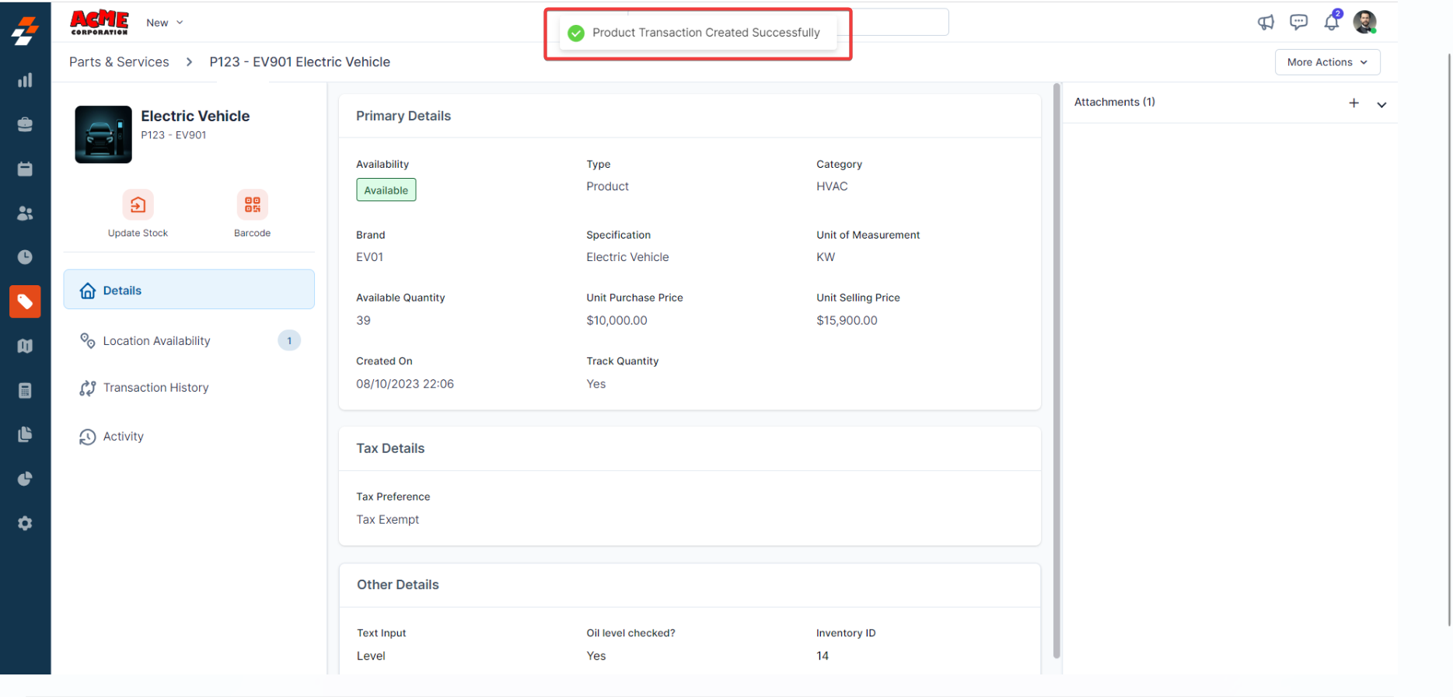Open the calendar icon in the sidebar
This screenshot has height=697, width=1453.
click(25, 169)
